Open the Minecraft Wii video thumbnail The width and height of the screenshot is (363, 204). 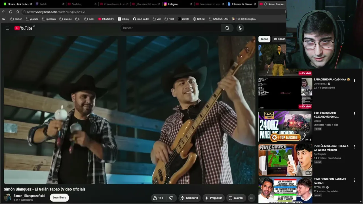285,160
